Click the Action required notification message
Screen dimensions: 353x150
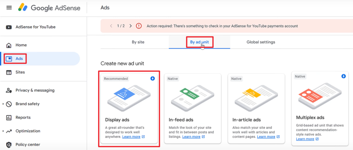pos(222,26)
